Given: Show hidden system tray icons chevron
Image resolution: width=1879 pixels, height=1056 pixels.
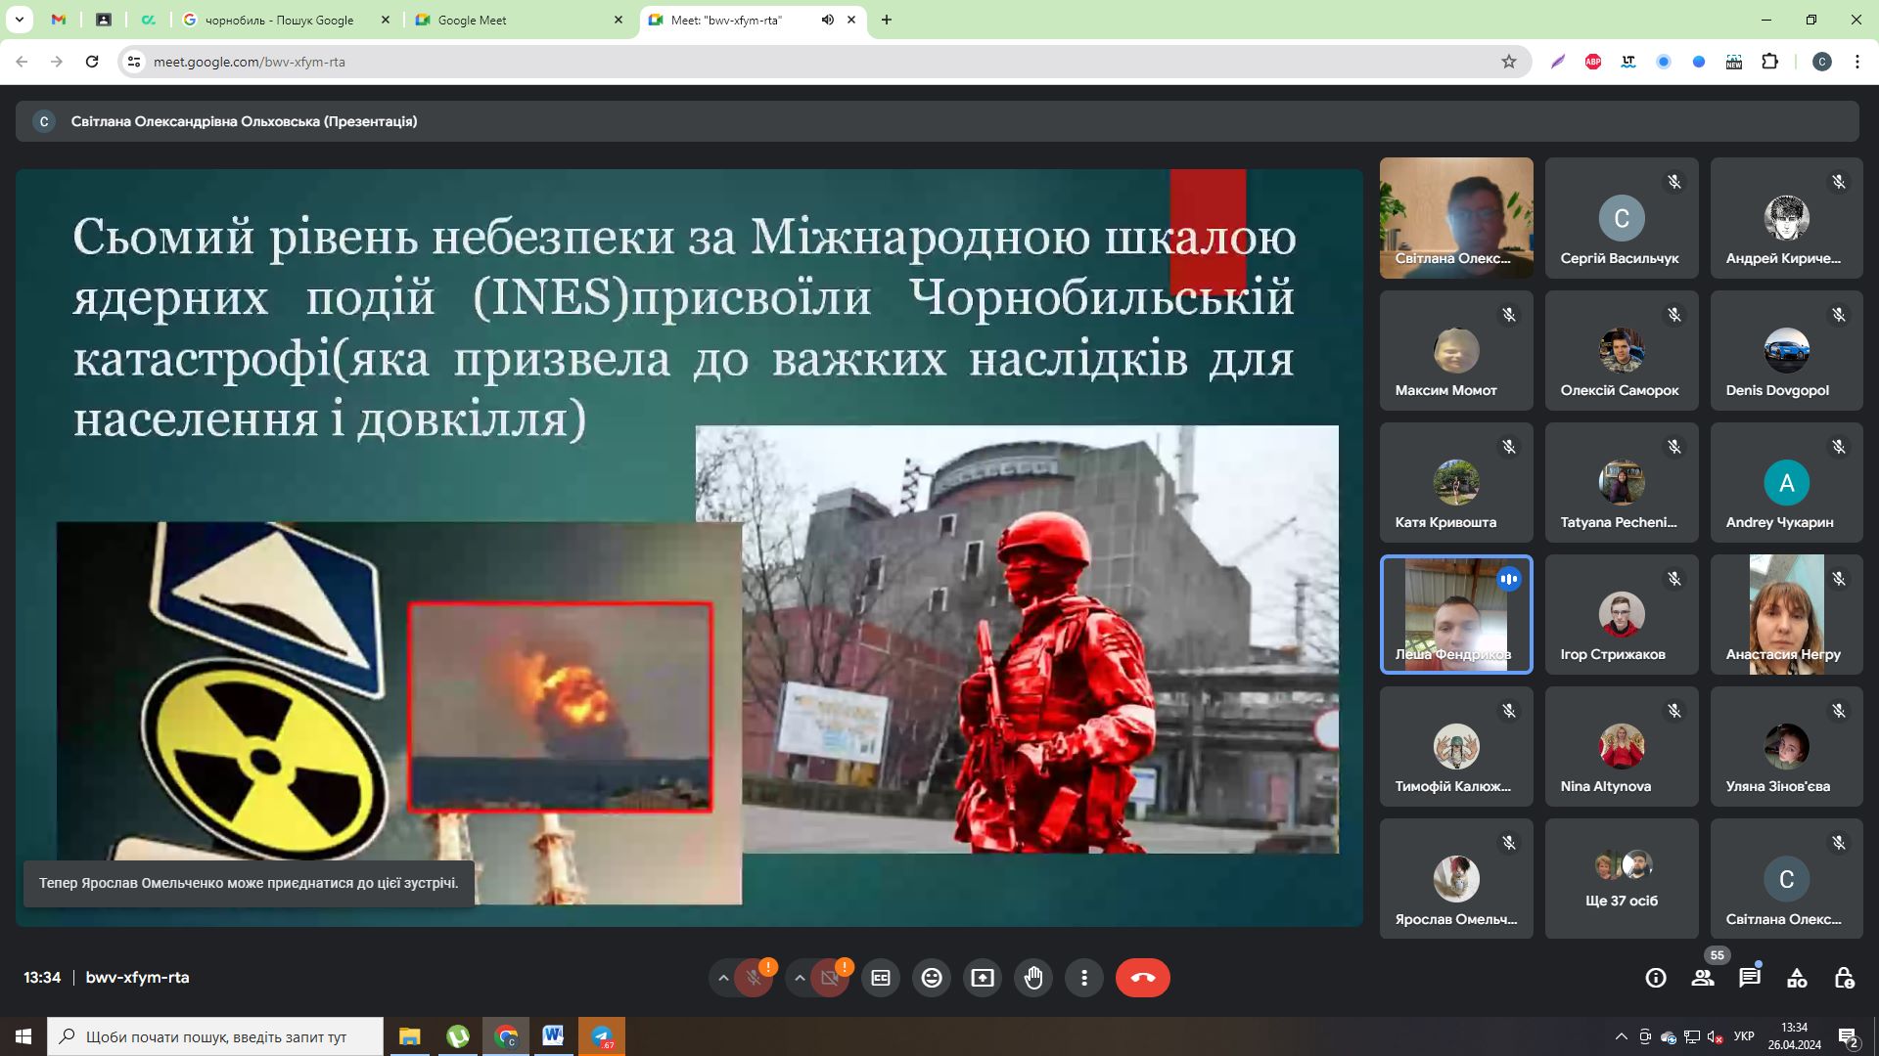Looking at the screenshot, I should [1622, 1036].
